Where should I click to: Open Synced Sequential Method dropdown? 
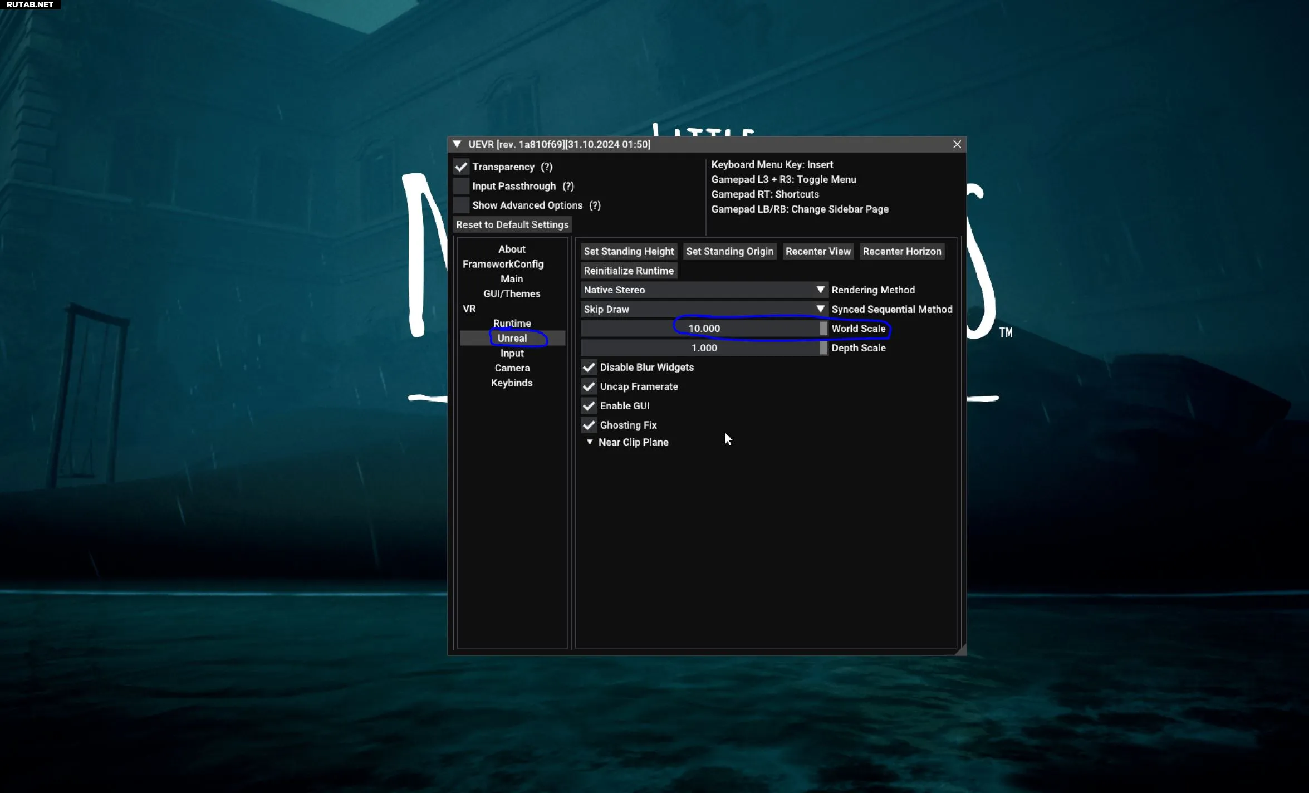pos(704,310)
